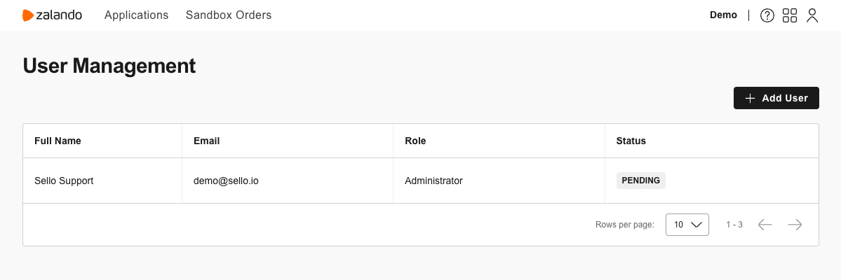The image size is (841, 280).
Task: Click the PENDING status badge
Action: click(640, 181)
